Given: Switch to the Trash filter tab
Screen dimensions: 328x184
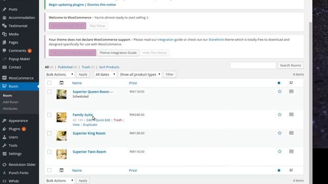Looking at the screenshot, I should pos(86,67).
